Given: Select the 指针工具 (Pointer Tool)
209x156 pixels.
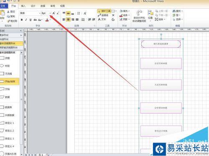Looking at the screenshot, I should 104,11.
